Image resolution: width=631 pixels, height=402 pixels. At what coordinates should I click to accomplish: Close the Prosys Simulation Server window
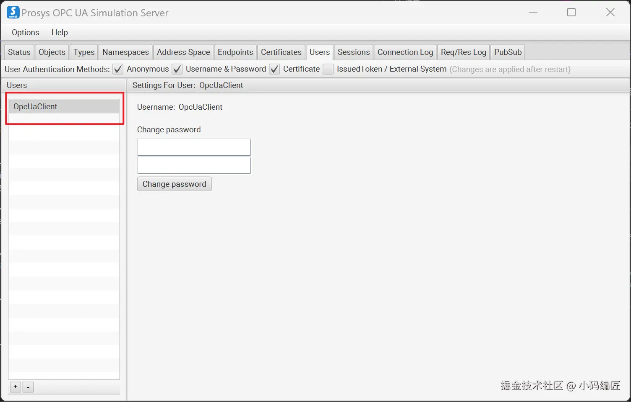click(610, 12)
